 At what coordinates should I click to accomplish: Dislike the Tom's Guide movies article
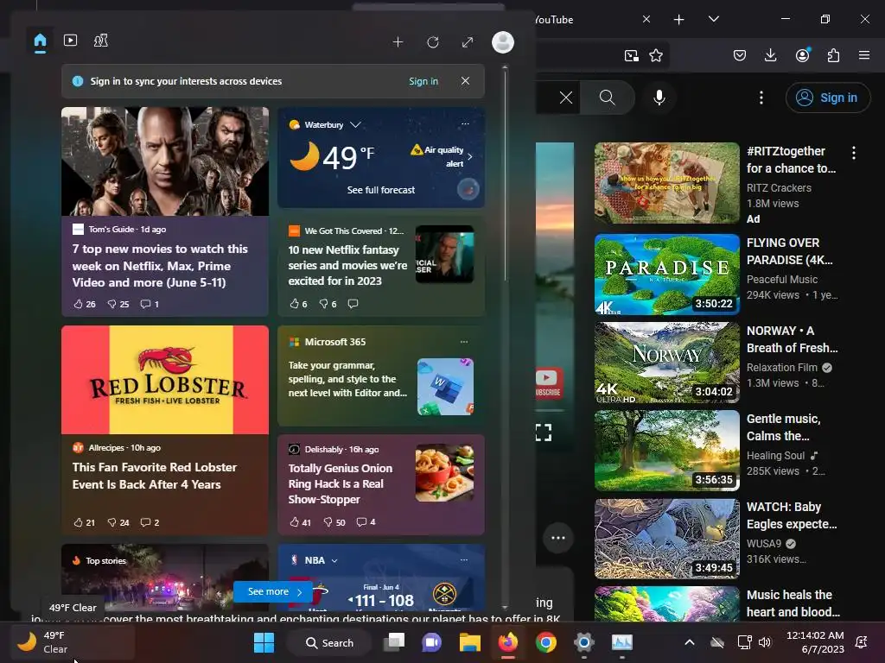coord(118,304)
